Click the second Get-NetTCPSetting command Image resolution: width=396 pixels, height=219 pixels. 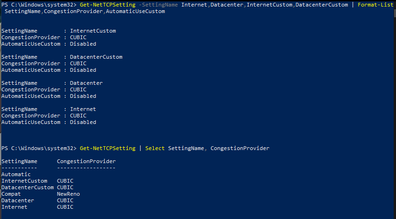[107, 148]
